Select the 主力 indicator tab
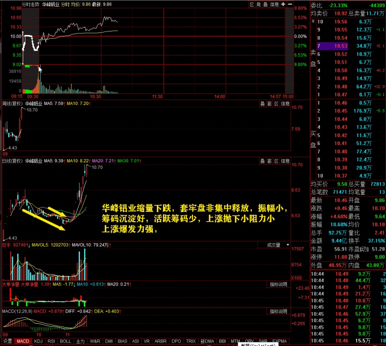The height and width of the screenshot is (346, 386). click(x=80, y=341)
